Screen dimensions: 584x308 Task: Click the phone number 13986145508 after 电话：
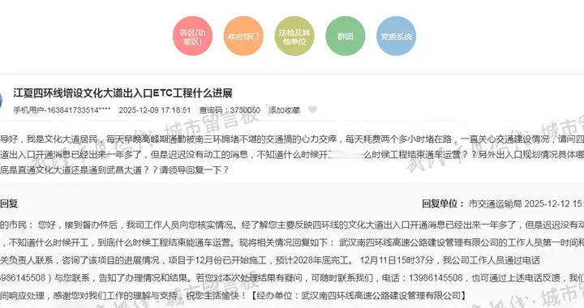(436, 278)
